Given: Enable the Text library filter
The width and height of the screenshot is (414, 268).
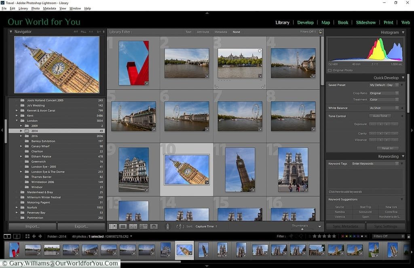Looking at the screenshot, I should [188, 32].
